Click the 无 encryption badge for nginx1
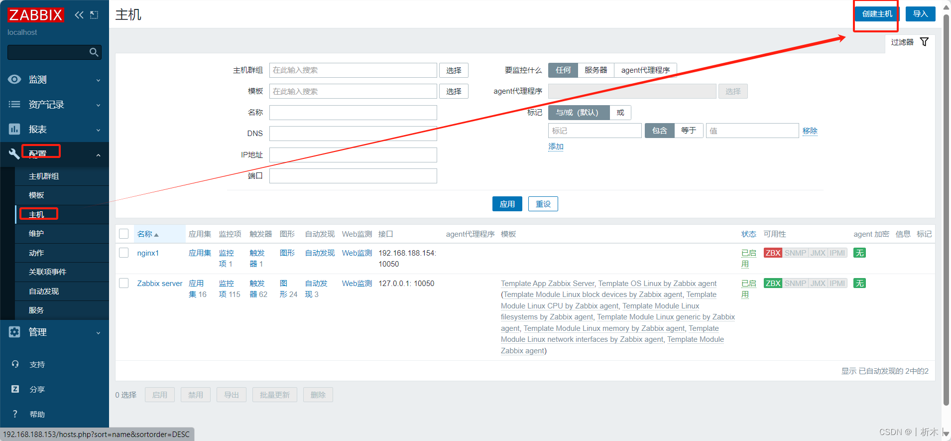951x441 pixels. point(859,253)
